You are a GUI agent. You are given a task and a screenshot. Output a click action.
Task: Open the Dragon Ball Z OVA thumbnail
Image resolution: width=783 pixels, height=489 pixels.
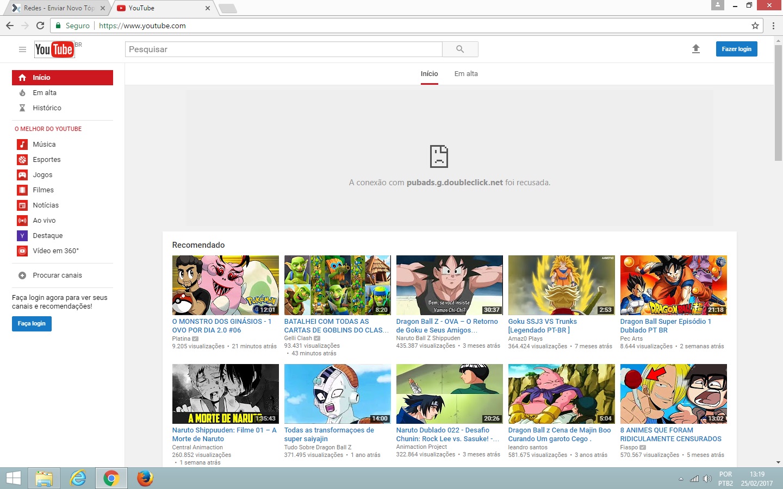pyautogui.click(x=449, y=285)
